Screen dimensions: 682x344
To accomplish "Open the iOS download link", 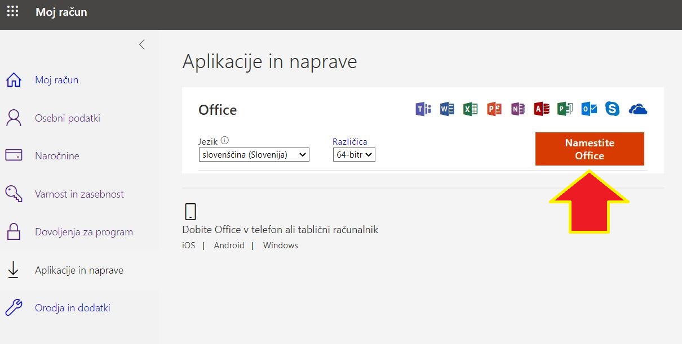I will 189,245.
